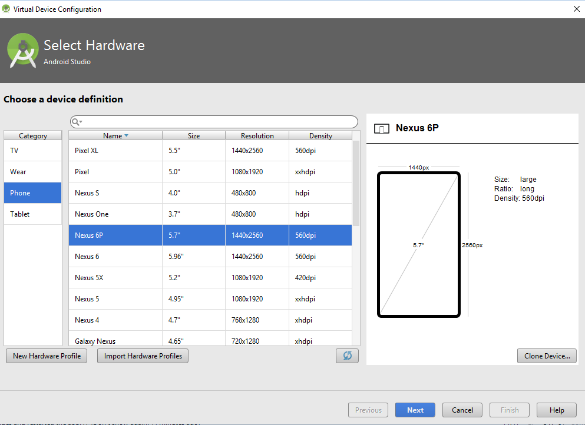Select the Tablet category
Viewport: 585px width, 425px height.
pos(33,214)
